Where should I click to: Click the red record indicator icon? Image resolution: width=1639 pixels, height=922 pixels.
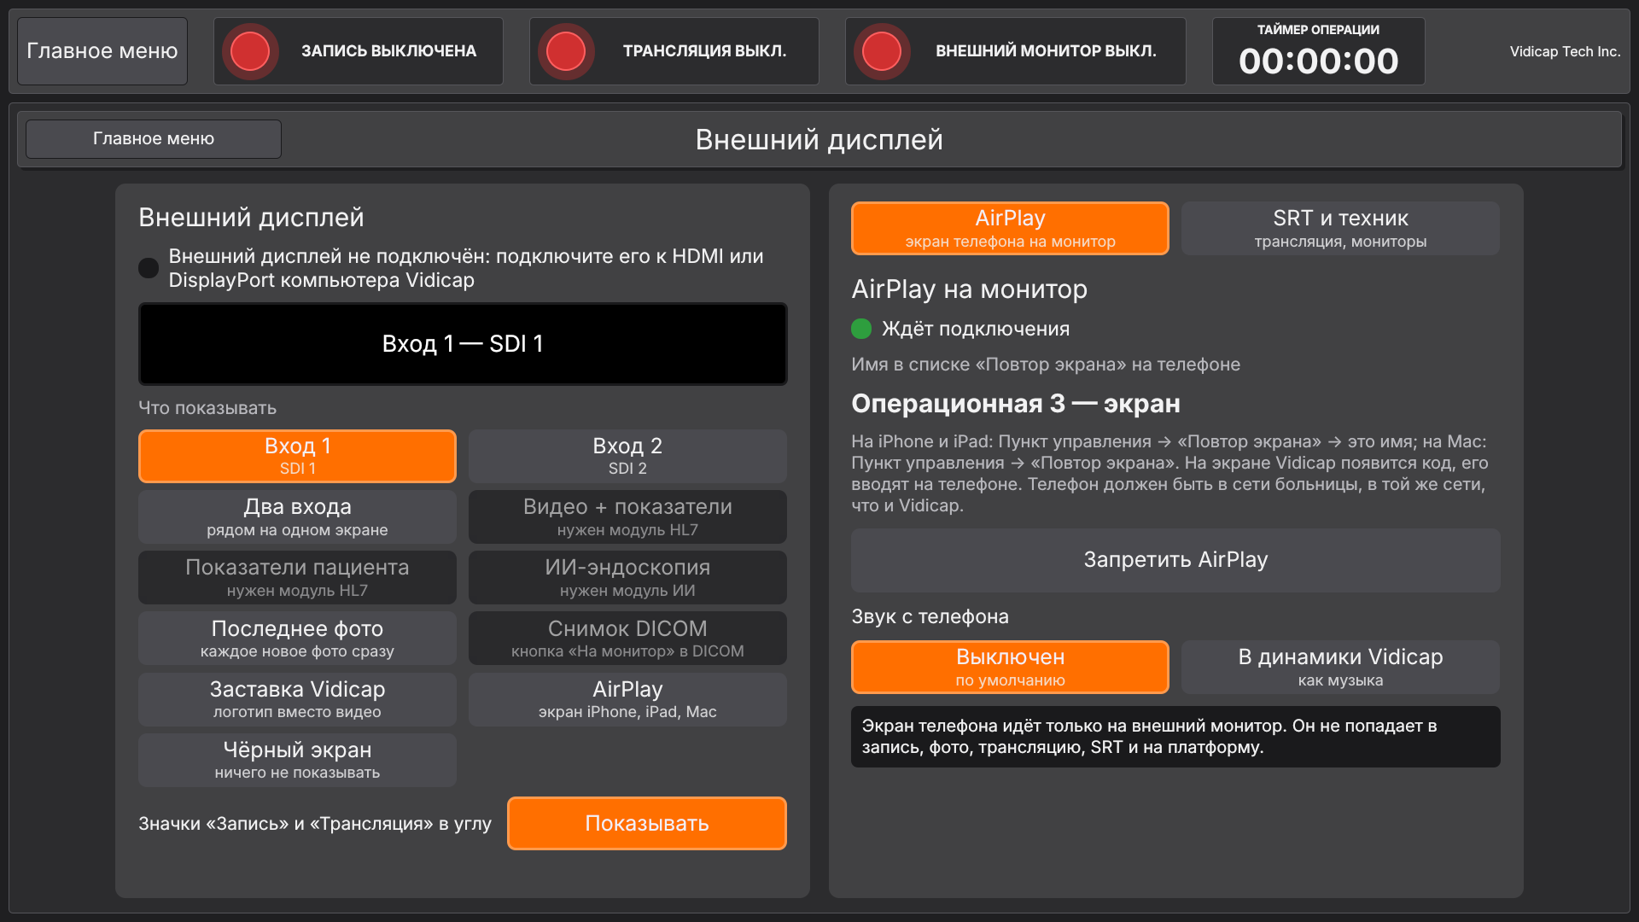tap(250, 51)
